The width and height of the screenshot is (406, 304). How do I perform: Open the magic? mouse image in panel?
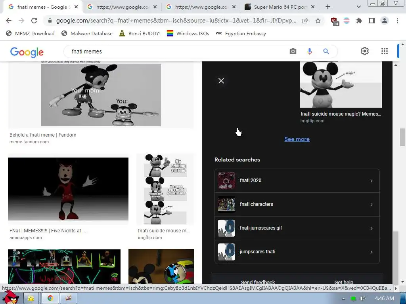click(341, 85)
